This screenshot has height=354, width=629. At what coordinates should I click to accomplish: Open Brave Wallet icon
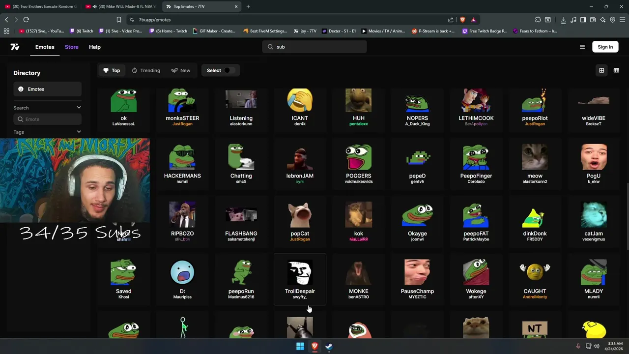pos(593,20)
